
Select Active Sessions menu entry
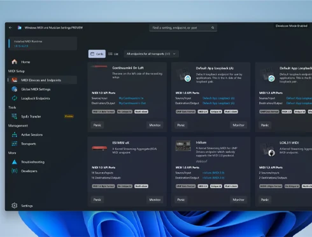tap(43, 135)
